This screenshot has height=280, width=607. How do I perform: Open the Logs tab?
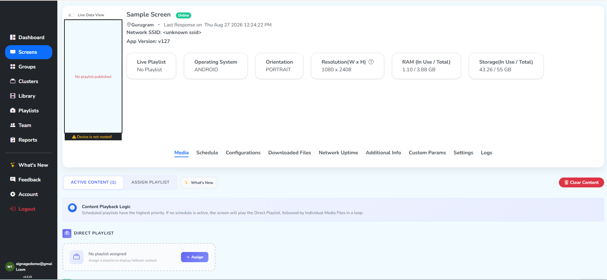(487, 153)
